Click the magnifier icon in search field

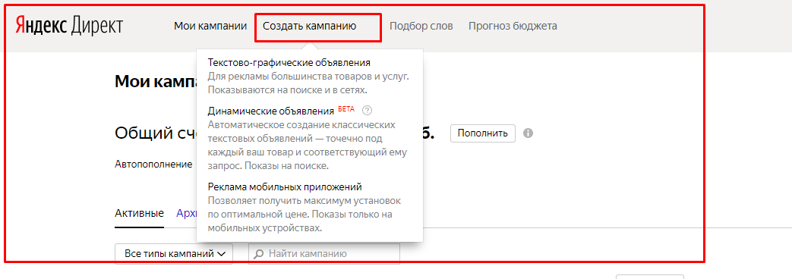pos(259,254)
